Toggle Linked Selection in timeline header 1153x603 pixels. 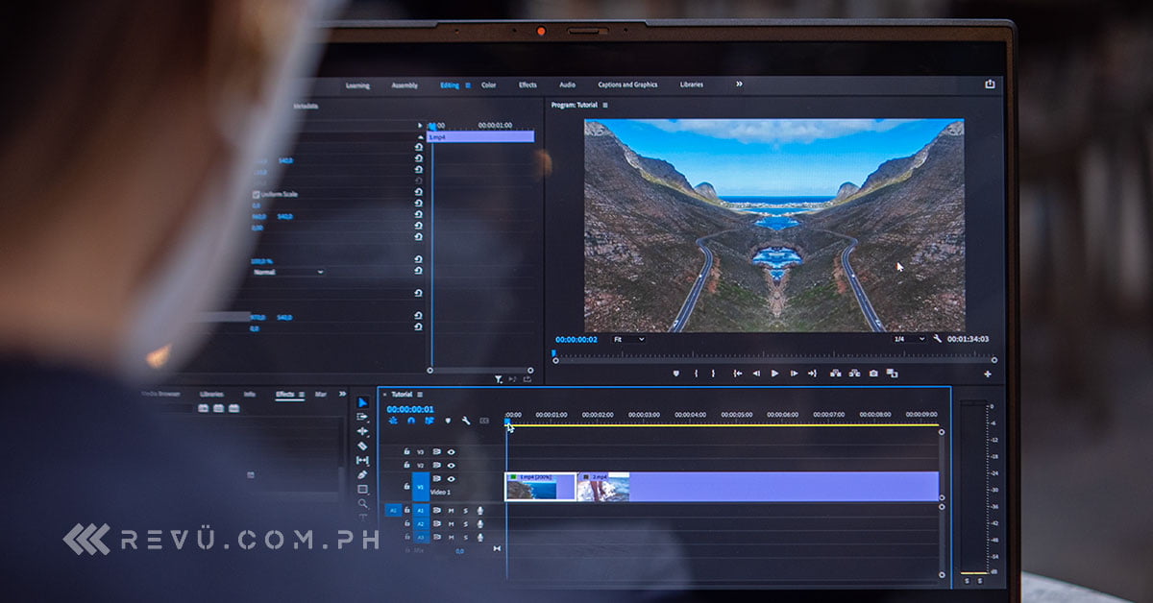429,421
